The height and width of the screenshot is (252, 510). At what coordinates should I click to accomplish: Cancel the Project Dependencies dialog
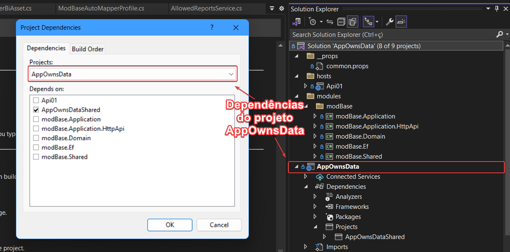[219, 225]
